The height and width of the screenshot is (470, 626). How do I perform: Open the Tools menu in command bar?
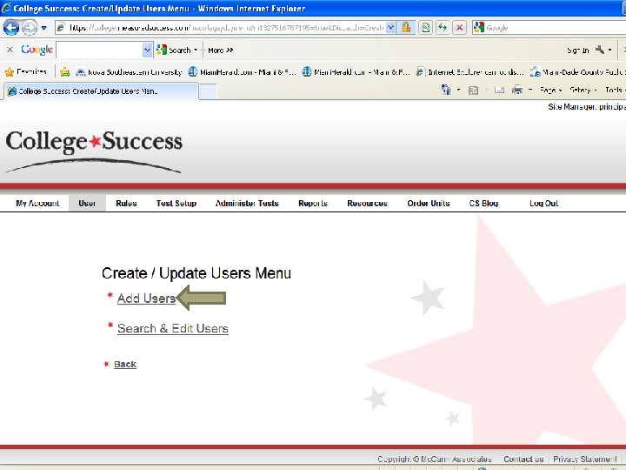[x=615, y=90]
